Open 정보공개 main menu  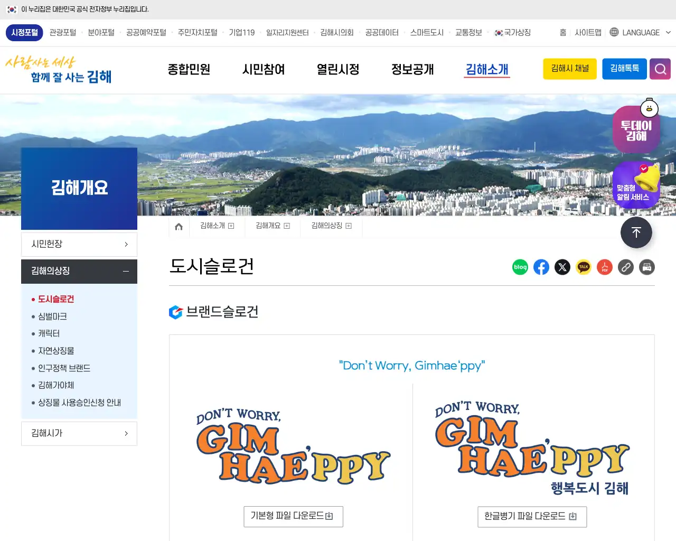[x=412, y=69]
